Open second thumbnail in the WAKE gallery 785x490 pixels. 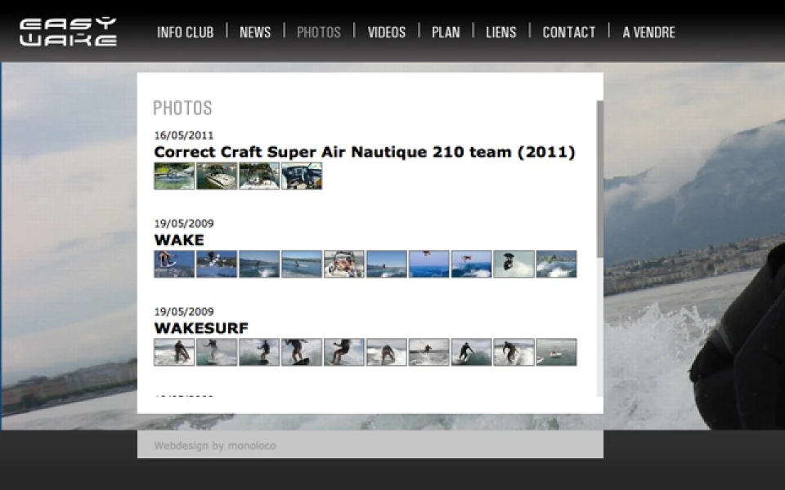(217, 264)
